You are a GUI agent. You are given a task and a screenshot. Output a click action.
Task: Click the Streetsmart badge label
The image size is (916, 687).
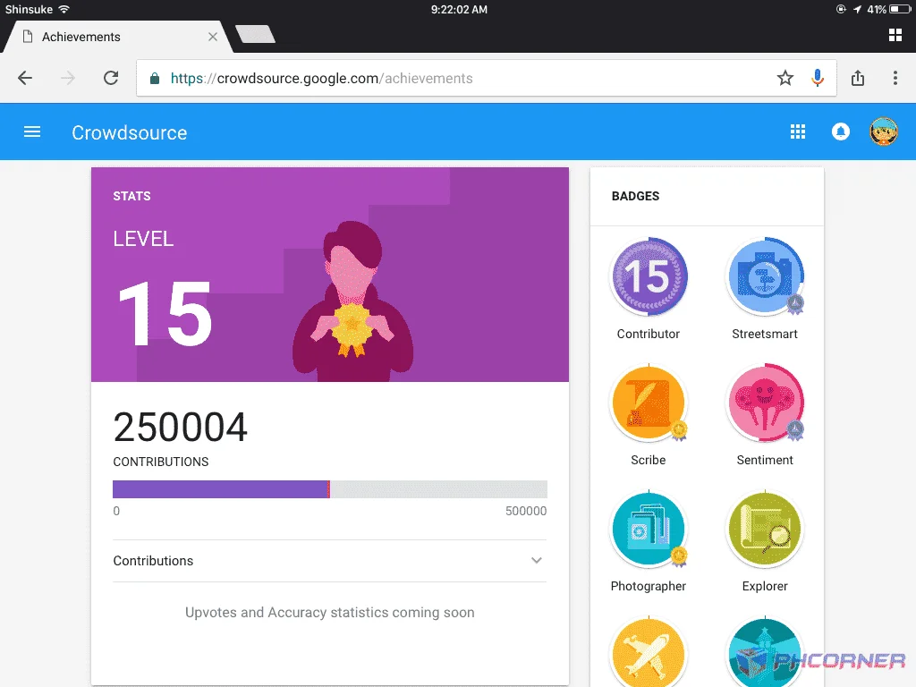coord(765,335)
